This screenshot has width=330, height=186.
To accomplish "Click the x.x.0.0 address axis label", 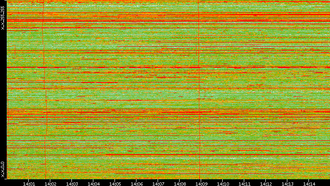I will (x=3, y=170).
